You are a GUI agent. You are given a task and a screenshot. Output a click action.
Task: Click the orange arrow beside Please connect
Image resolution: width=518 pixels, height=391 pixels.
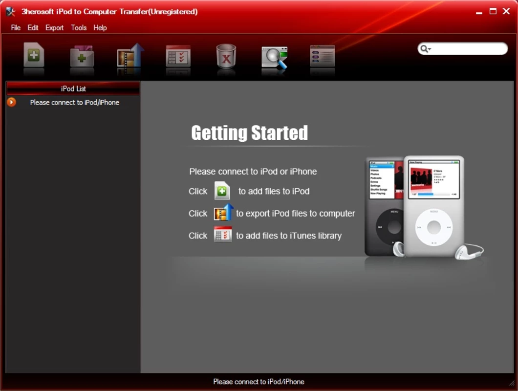pyautogui.click(x=12, y=102)
